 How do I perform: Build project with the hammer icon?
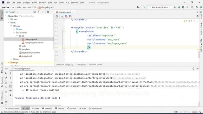coord(144,7)
